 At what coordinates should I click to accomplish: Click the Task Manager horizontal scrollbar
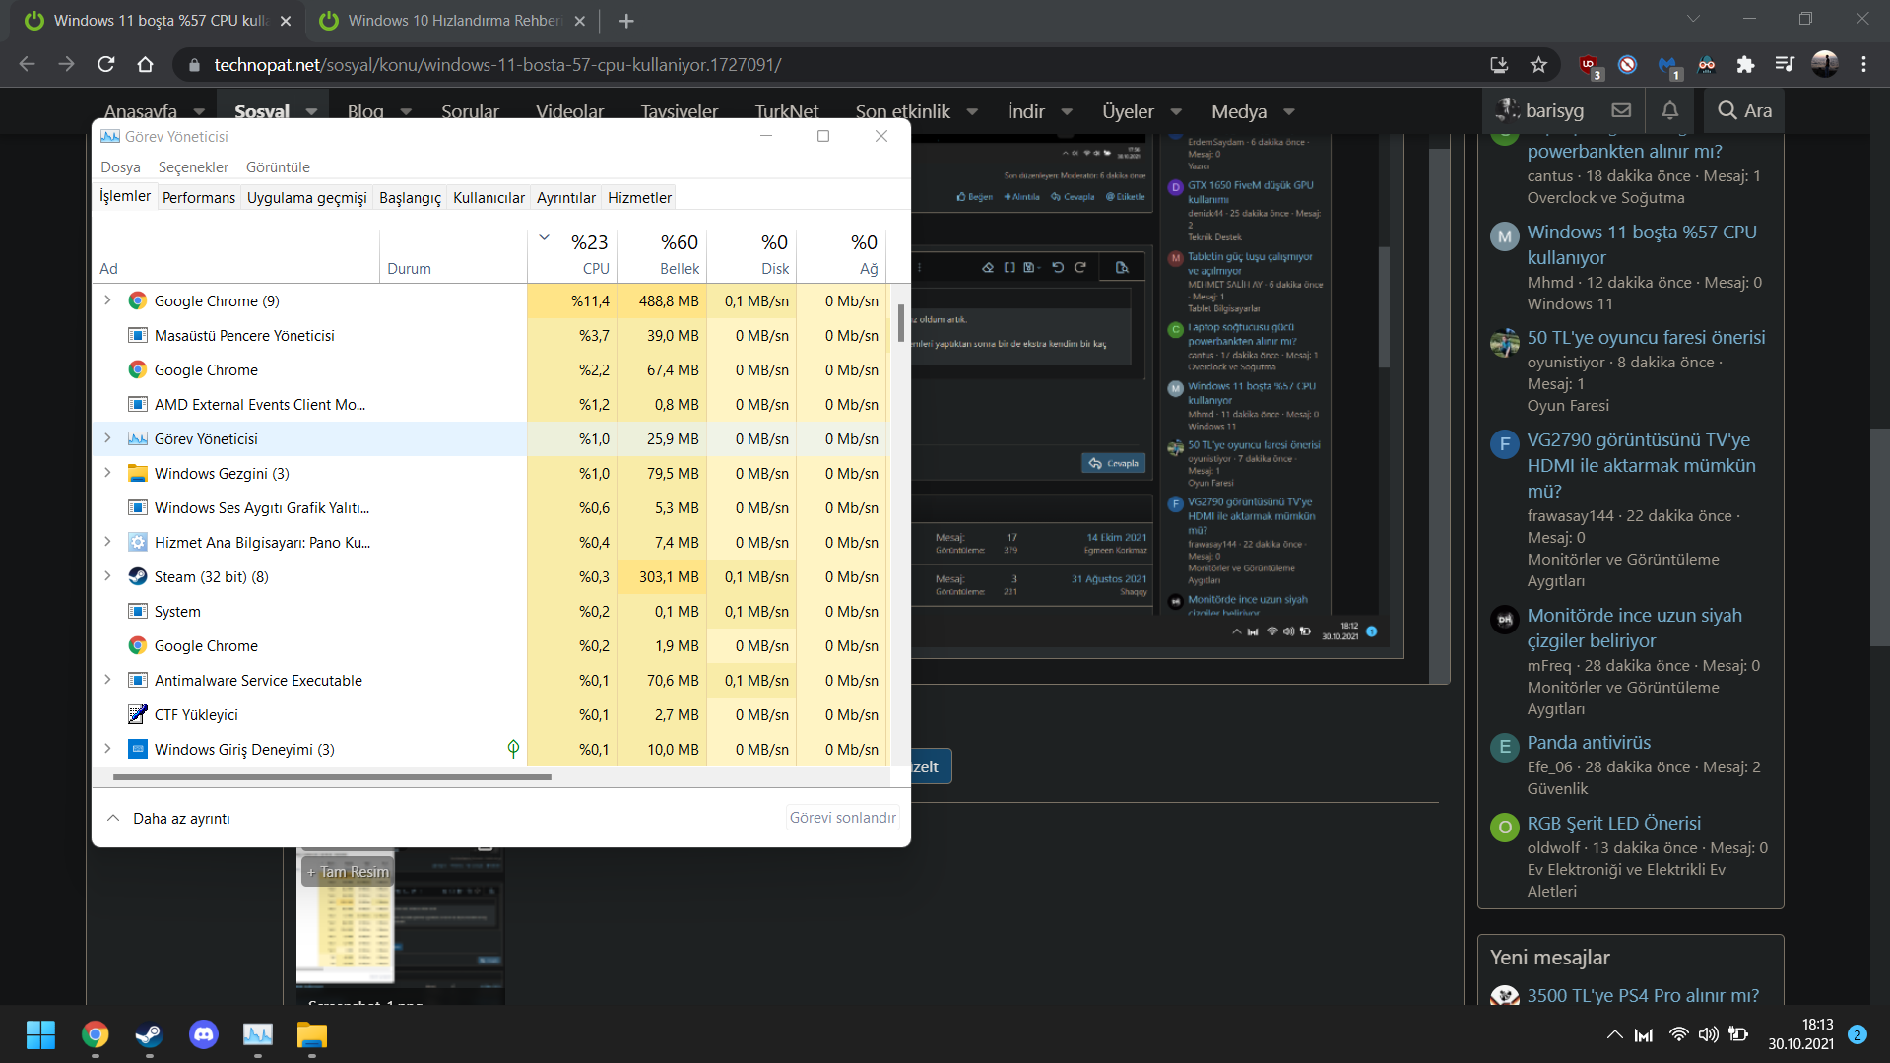click(x=332, y=777)
